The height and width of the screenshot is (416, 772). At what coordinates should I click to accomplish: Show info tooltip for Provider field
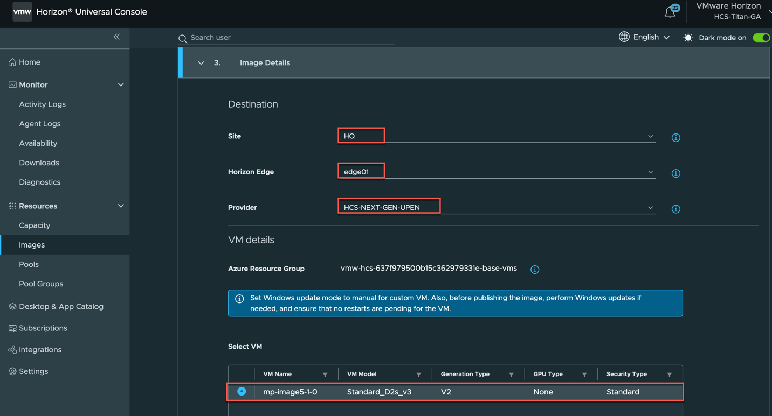click(675, 209)
